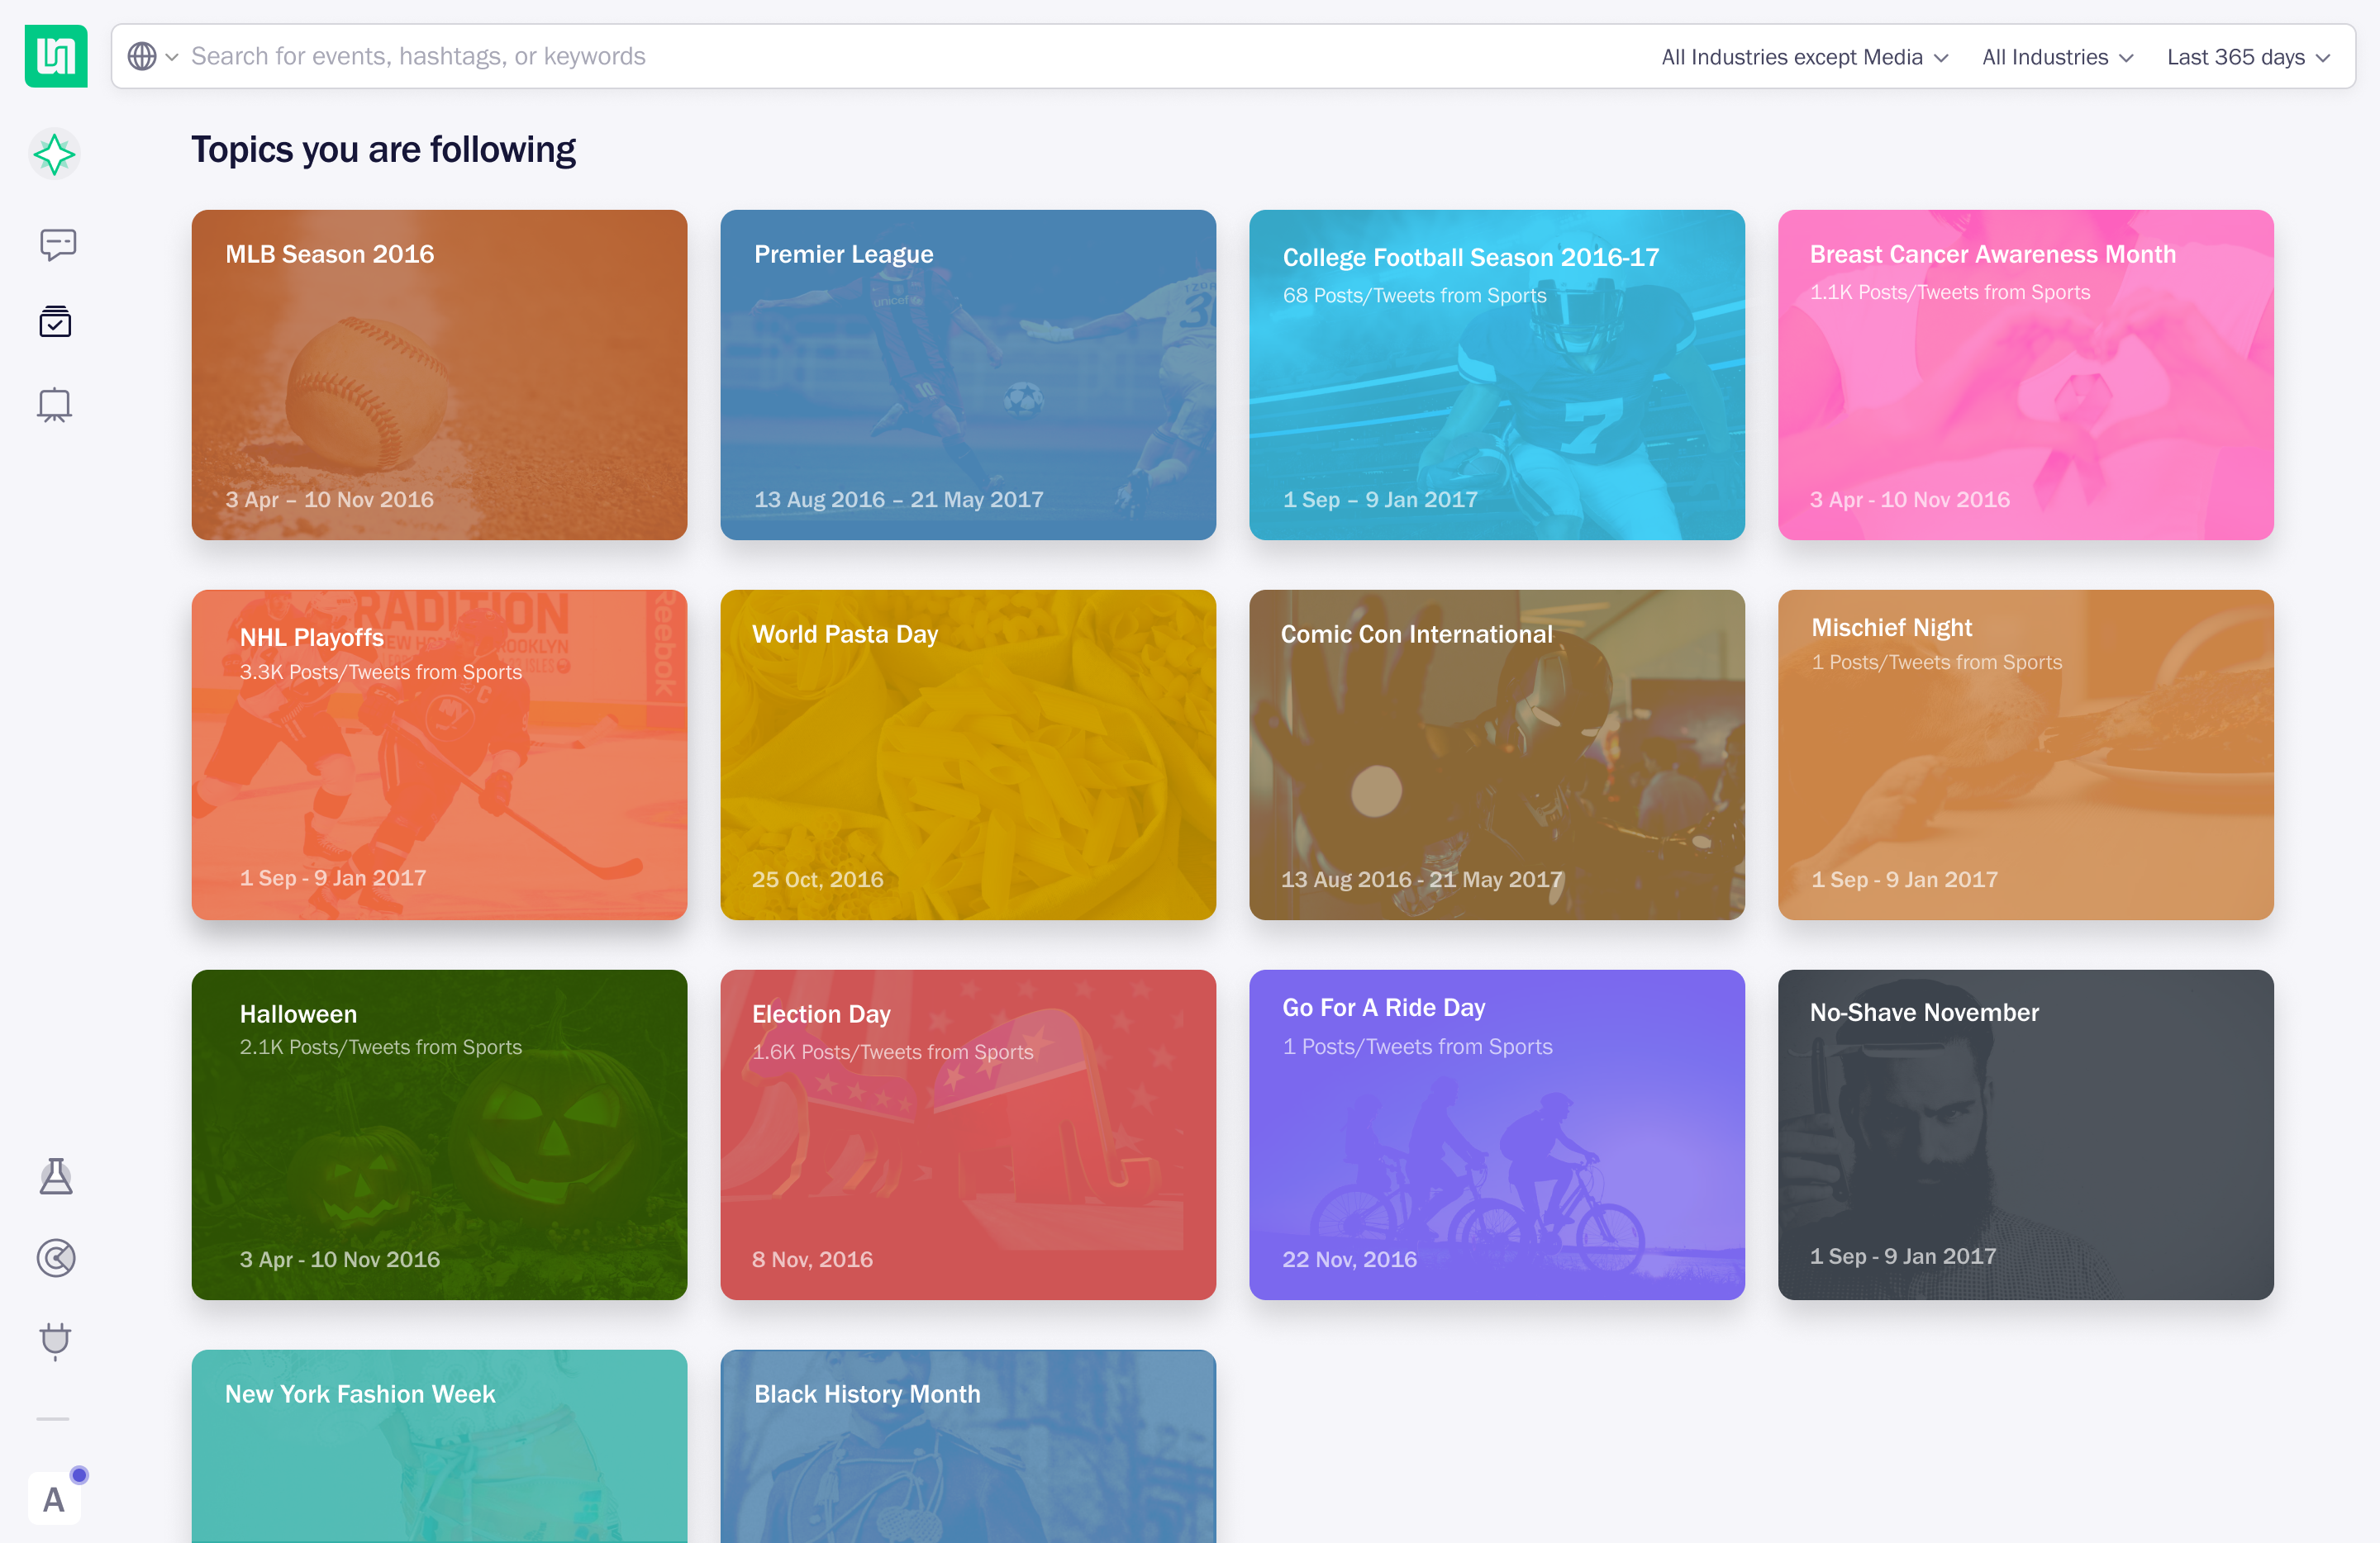Open the calendar checklist sidebar icon
The width and height of the screenshot is (2380, 1543).
[x=55, y=323]
